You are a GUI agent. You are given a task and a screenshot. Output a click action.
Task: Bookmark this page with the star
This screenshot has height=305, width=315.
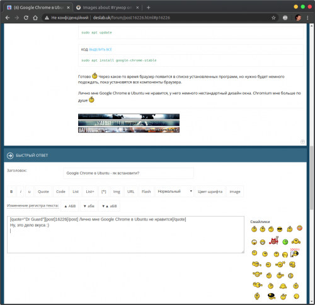(273, 18)
